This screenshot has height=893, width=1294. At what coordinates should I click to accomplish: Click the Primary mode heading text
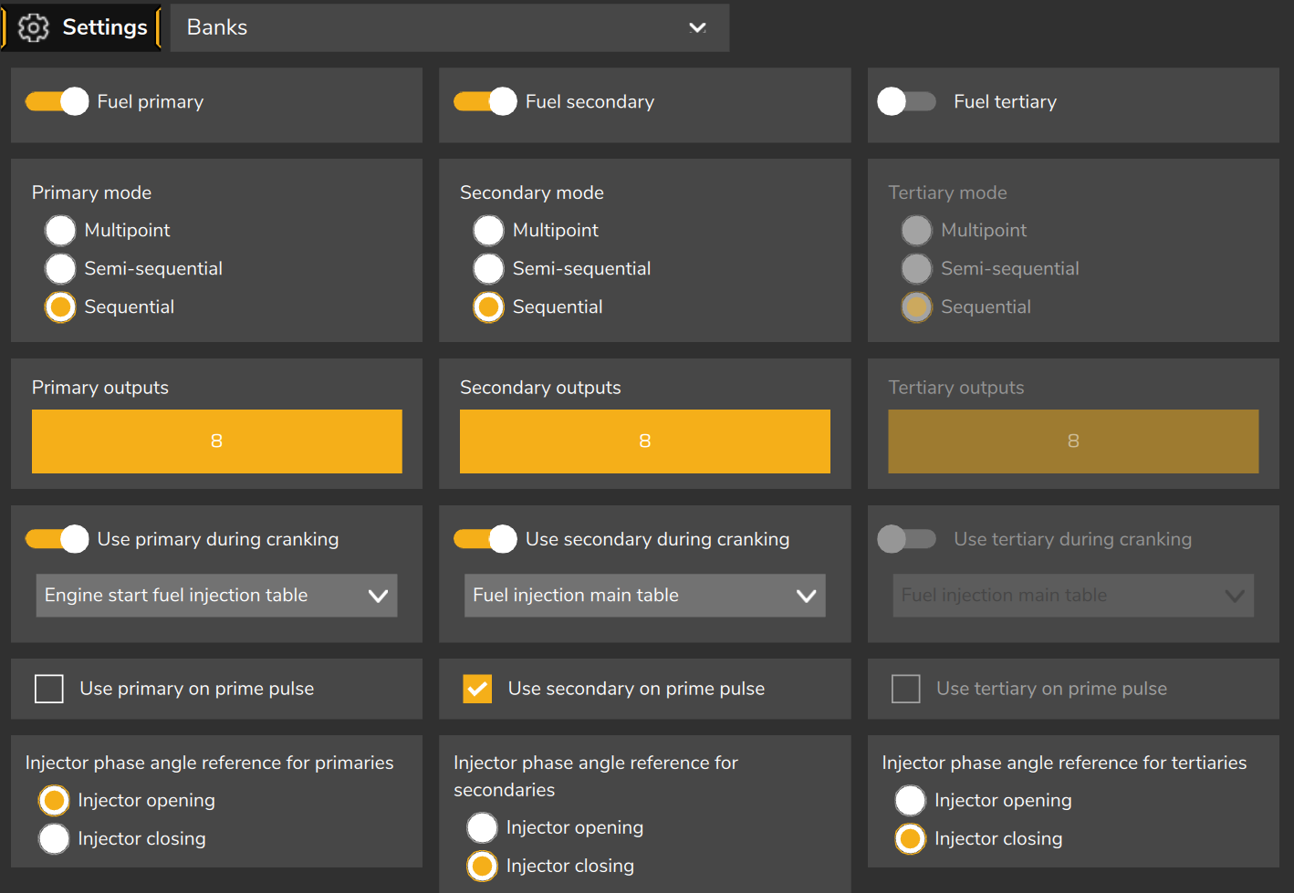pyautogui.click(x=91, y=192)
